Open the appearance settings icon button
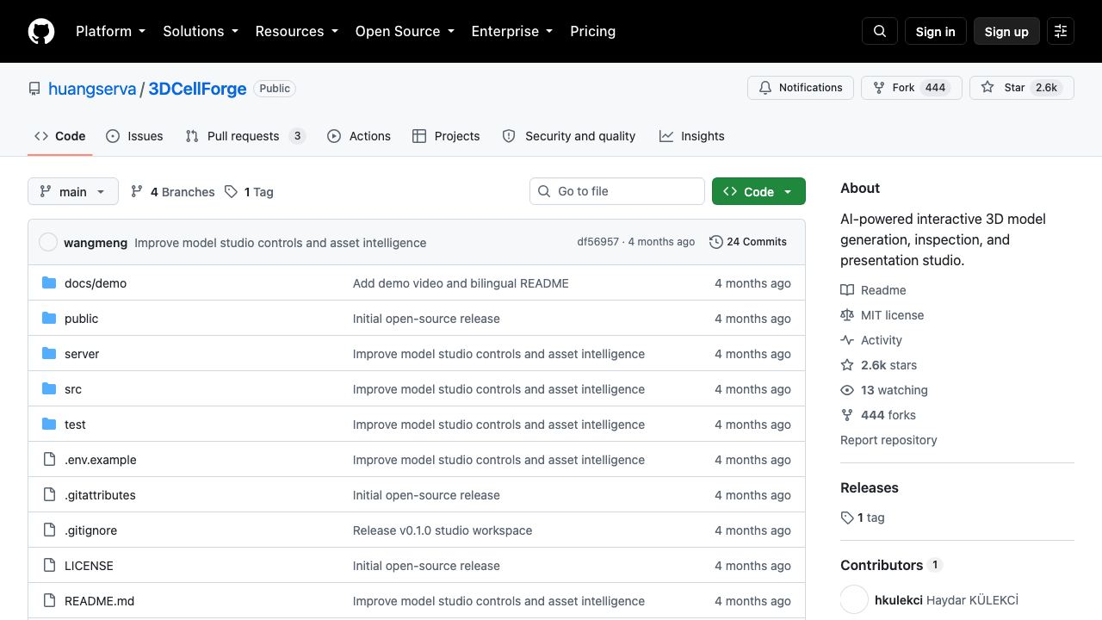This screenshot has width=1102, height=620. tap(1061, 31)
